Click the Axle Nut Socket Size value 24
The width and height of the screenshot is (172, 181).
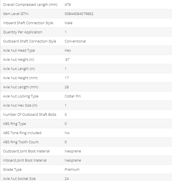(67, 179)
